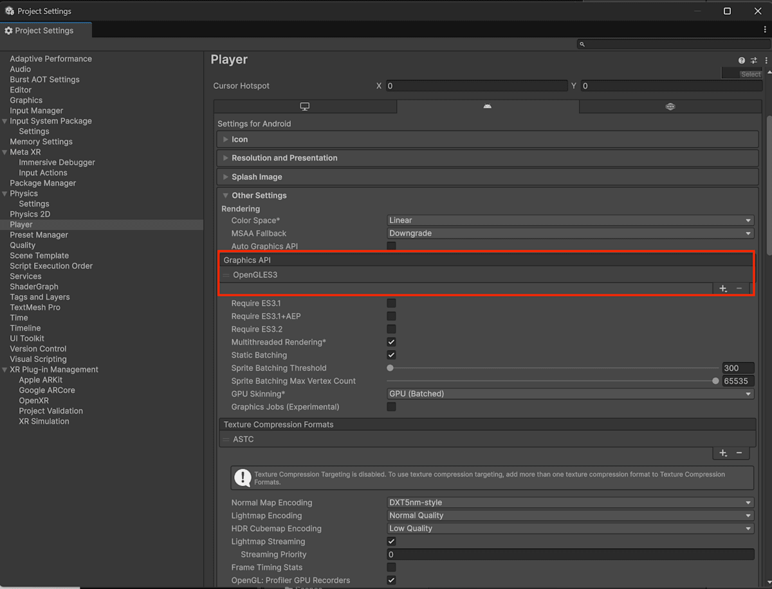The image size is (772, 589).
Task: Toggle Require ES3.2 checkbox
Action: (391, 329)
